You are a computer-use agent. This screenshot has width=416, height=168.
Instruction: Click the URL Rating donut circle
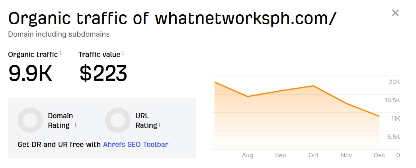118,120
